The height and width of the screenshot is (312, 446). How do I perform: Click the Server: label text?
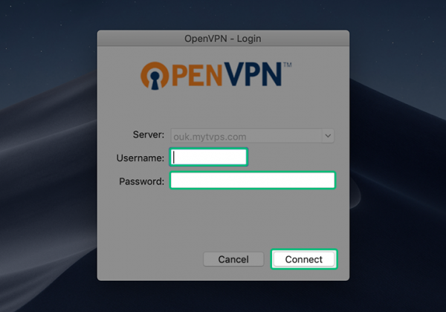pos(149,134)
